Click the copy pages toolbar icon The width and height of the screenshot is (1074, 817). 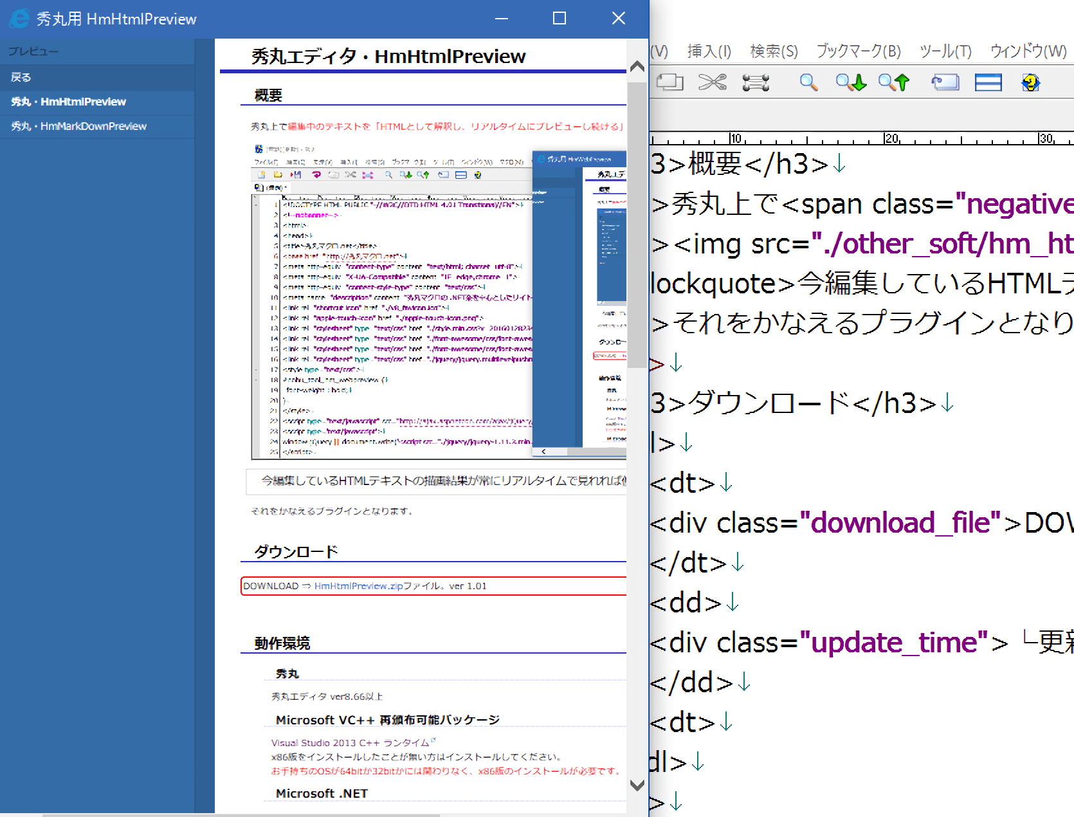tap(669, 82)
